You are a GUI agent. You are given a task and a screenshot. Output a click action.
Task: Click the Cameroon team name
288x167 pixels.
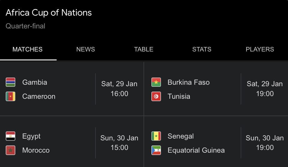[39, 96]
